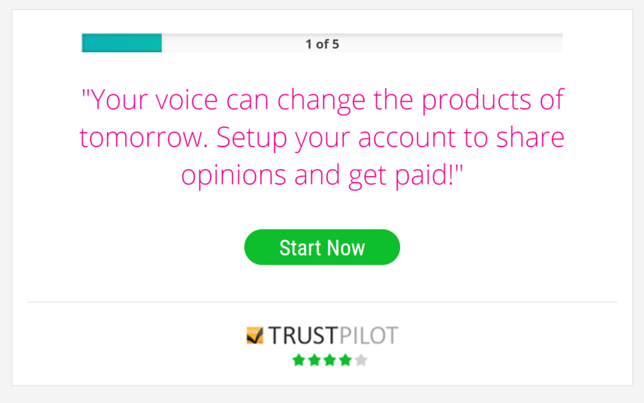Click the '1 of 5' progress label

coord(323,44)
